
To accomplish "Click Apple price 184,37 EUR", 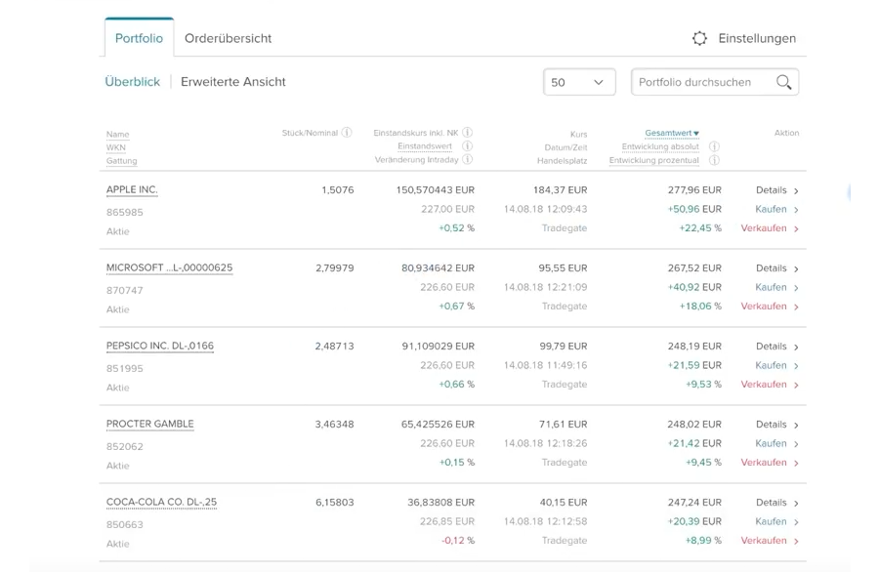I will pyautogui.click(x=560, y=190).
